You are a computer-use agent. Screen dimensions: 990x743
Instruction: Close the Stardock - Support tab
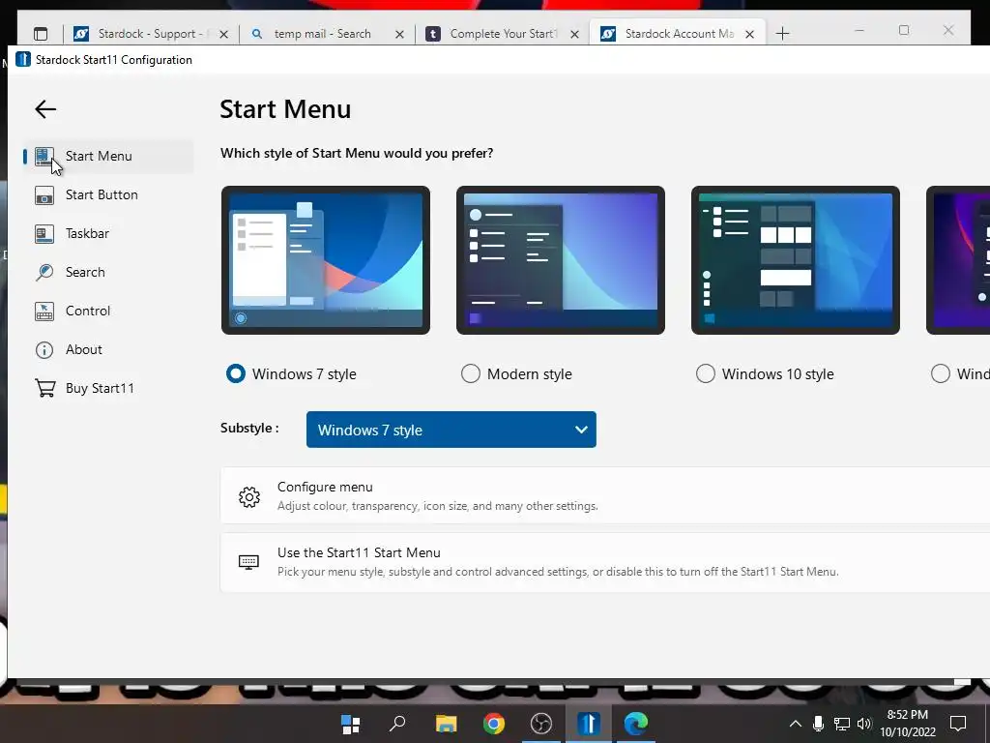pyautogui.click(x=223, y=34)
